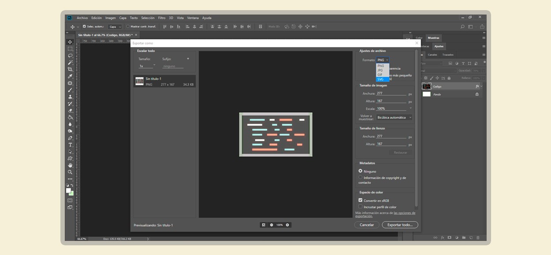Viewport: 551px width, 255px height.
Task: Switch to the Trazados tab
Action: click(448, 55)
